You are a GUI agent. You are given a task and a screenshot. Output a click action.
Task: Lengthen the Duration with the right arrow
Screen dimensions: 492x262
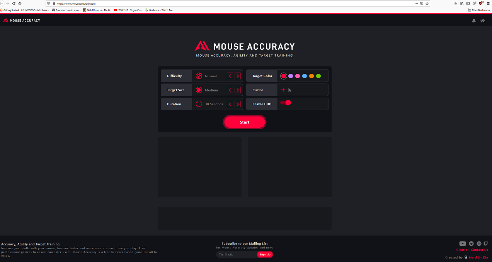coord(238,104)
